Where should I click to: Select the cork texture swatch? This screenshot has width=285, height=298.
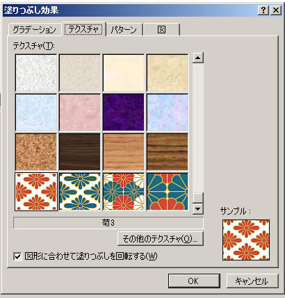point(36,152)
